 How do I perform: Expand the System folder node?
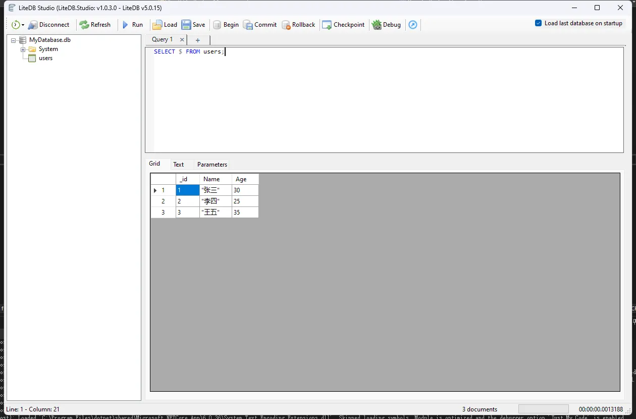(23, 49)
